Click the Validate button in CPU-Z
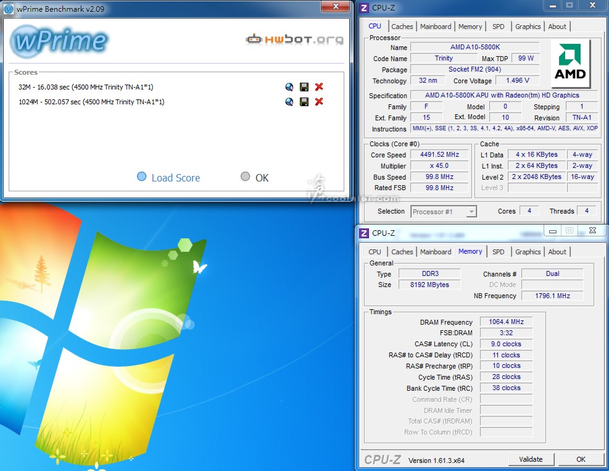 531,459
